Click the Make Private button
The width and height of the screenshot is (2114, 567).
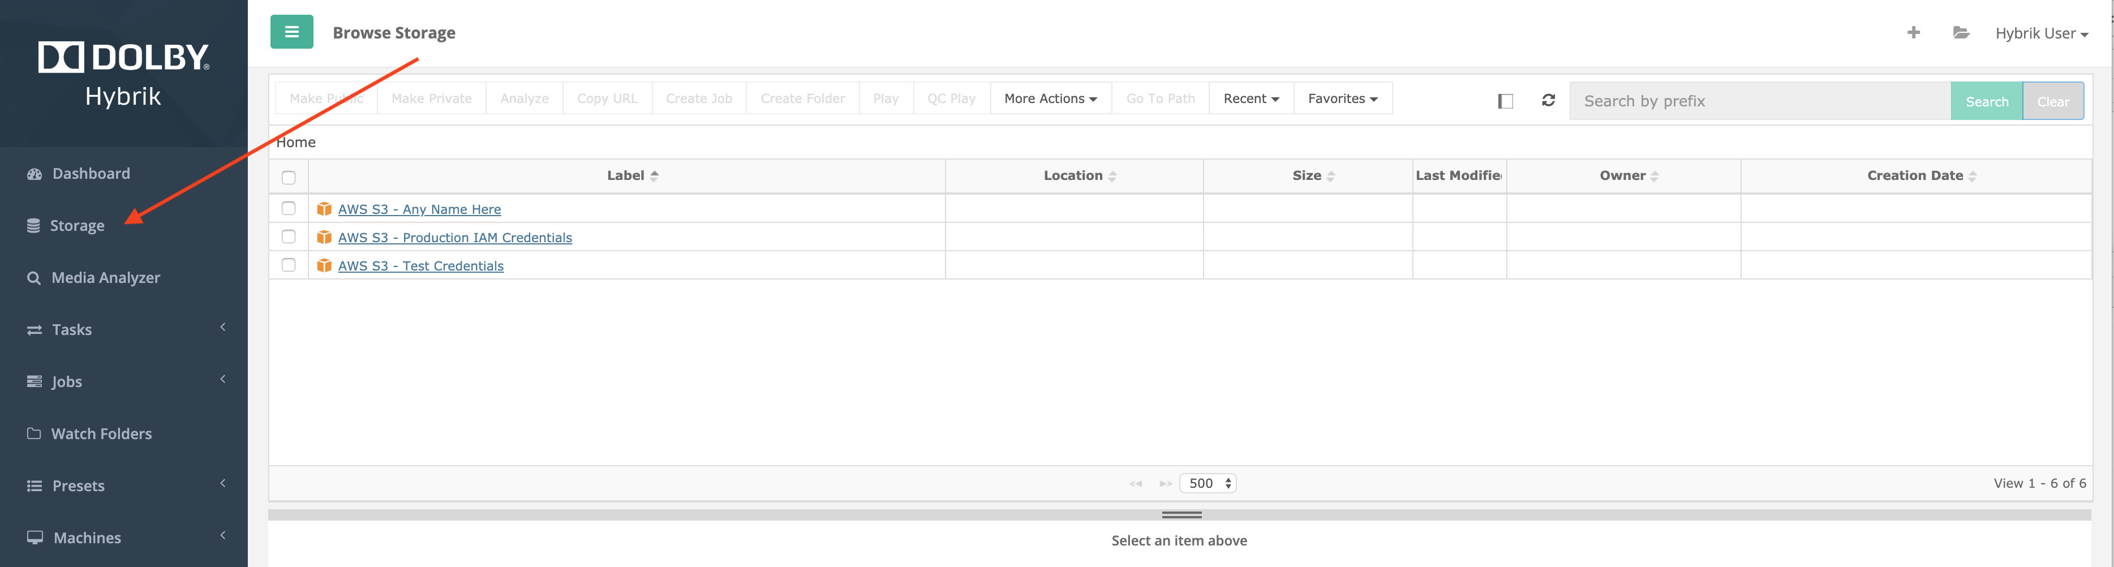[x=432, y=98]
